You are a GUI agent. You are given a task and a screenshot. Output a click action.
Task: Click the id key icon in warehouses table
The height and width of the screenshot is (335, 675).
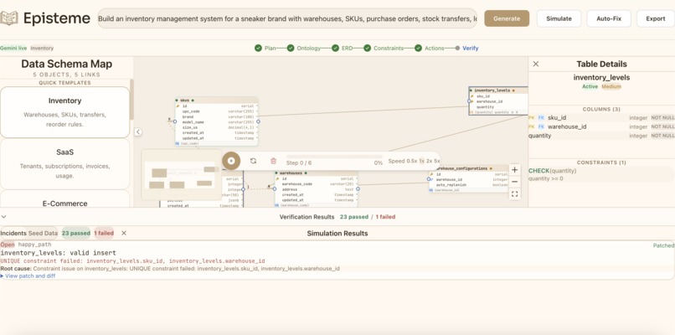coord(278,178)
